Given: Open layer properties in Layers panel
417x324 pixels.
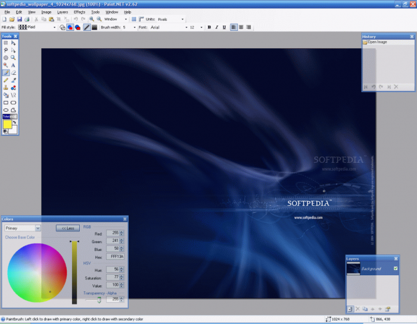Looking at the screenshot, I should [388, 309].
